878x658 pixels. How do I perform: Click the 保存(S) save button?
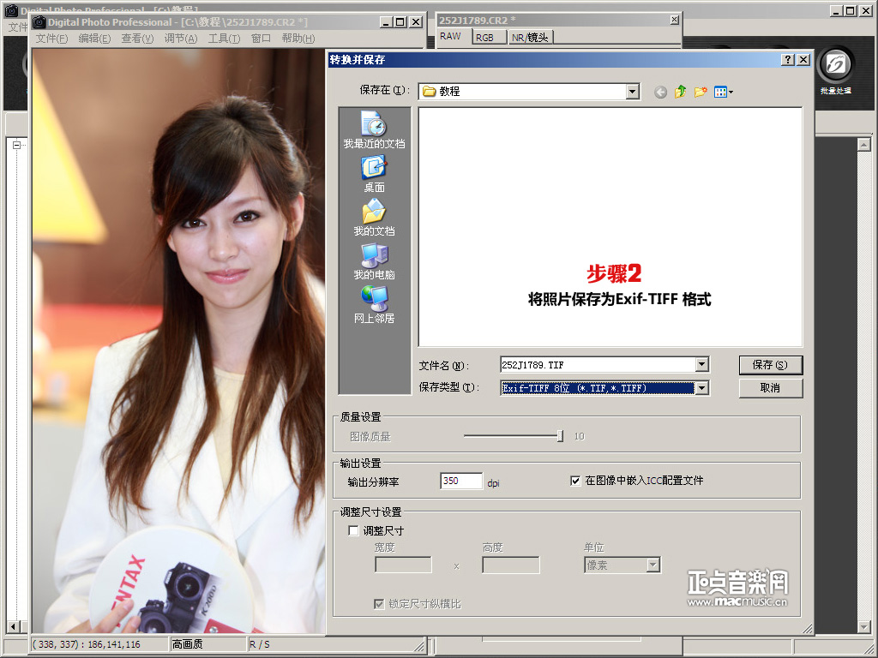tap(770, 365)
